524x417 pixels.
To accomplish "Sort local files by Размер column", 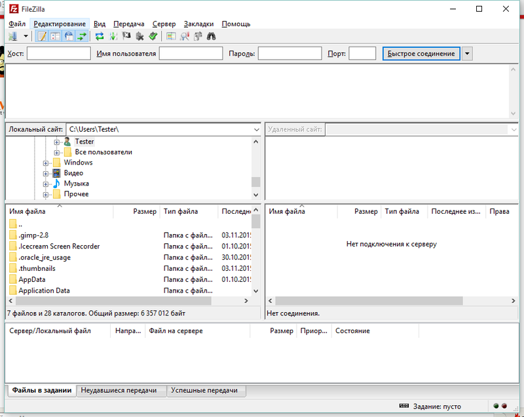I will pos(136,211).
